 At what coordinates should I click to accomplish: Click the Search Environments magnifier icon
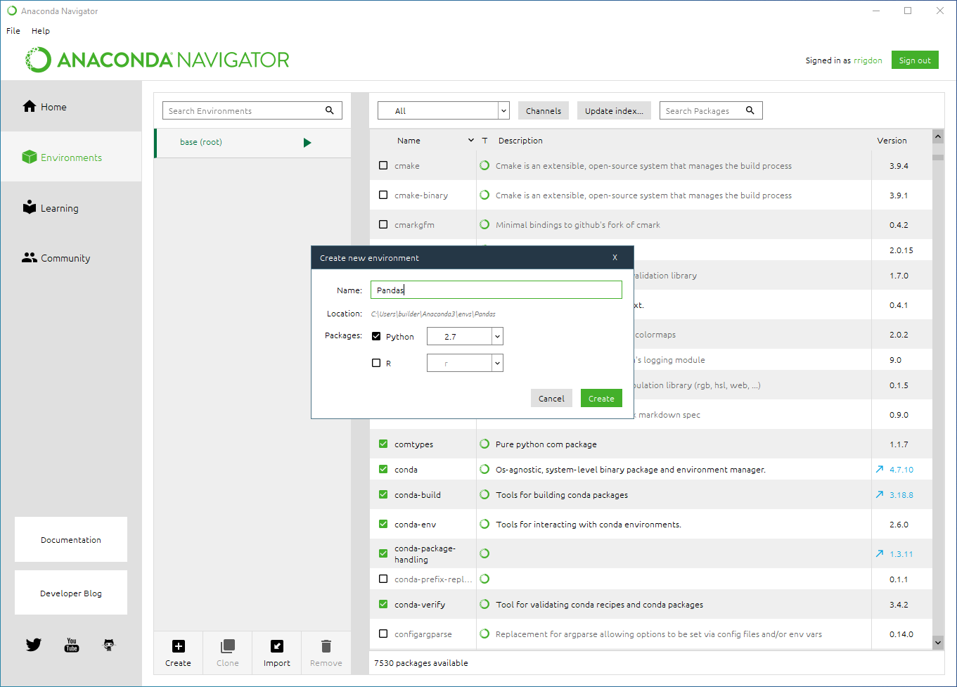point(330,110)
